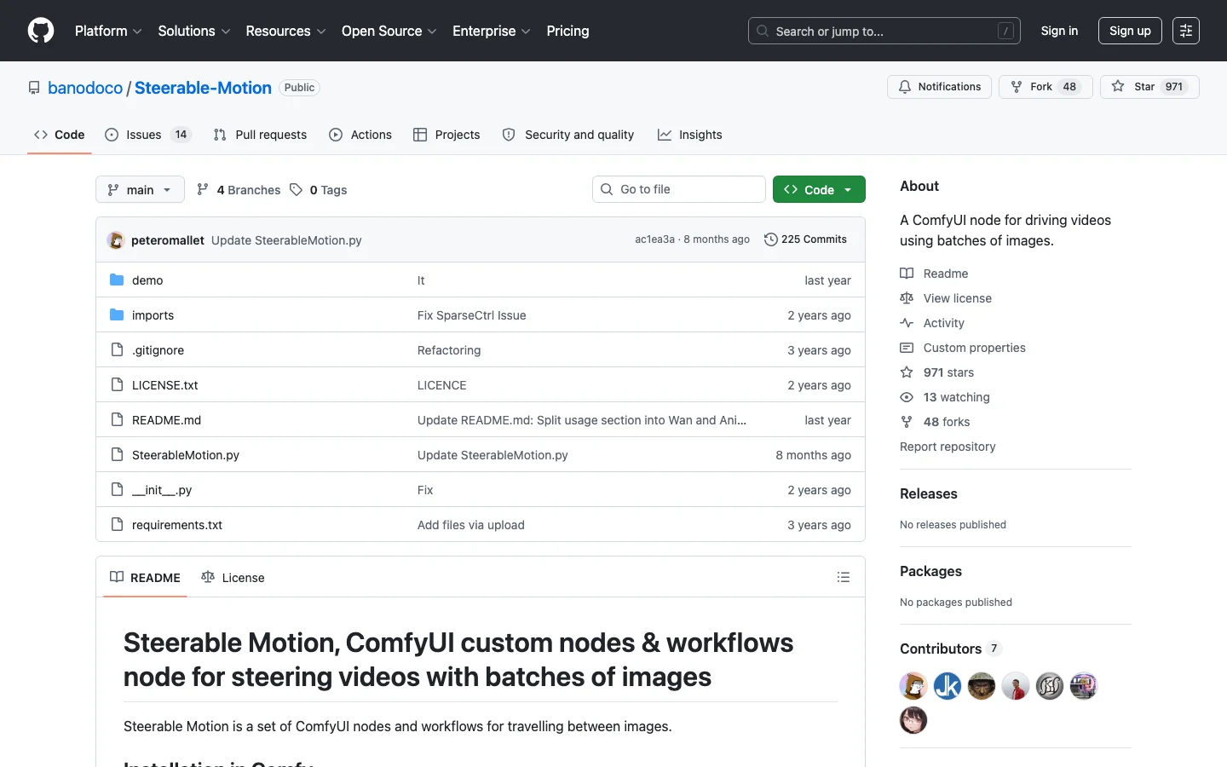View the 225 Commits history
The width and height of the screenshot is (1227, 767).
(806, 239)
